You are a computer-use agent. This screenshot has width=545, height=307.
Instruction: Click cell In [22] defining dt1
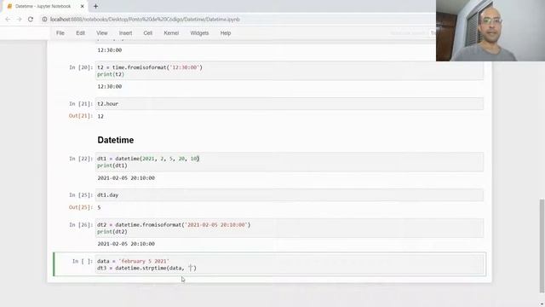[x=290, y=162]
